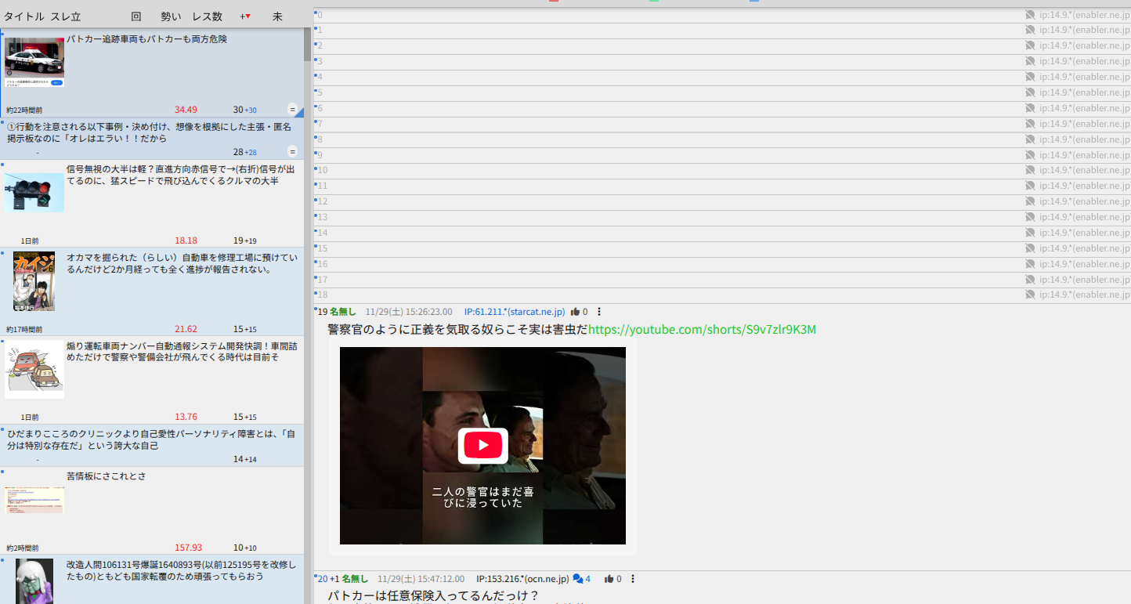Click the タイトル column header
1131x604 pixels.
[23, 16]
